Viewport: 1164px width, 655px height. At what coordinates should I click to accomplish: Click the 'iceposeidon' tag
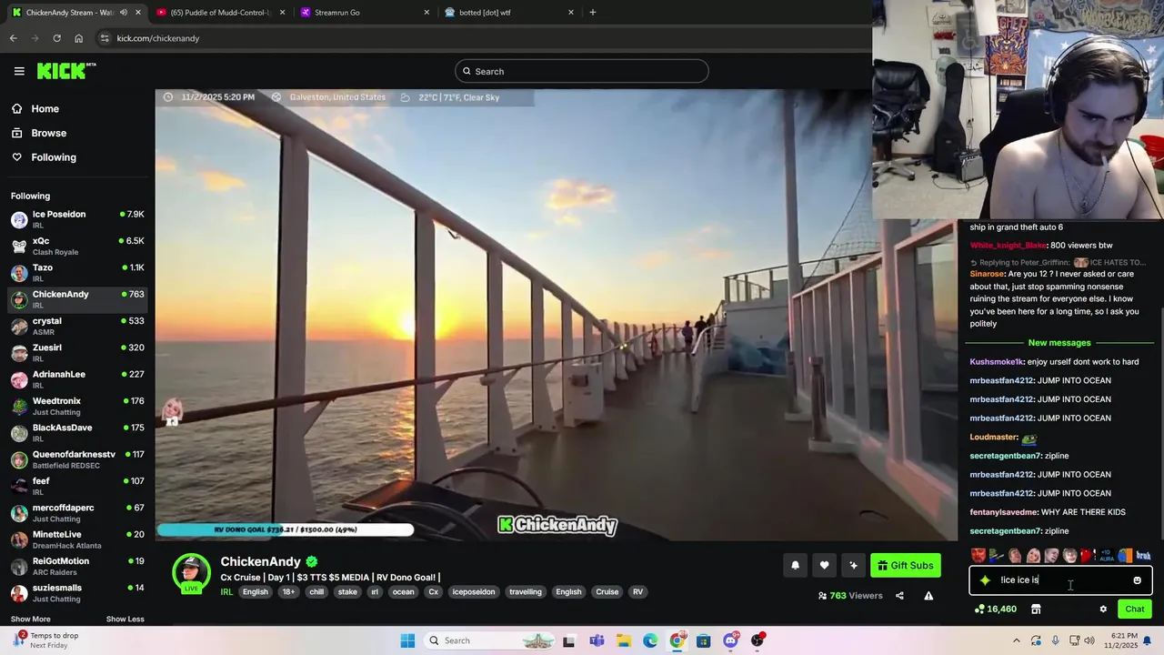tap(474, 592)
